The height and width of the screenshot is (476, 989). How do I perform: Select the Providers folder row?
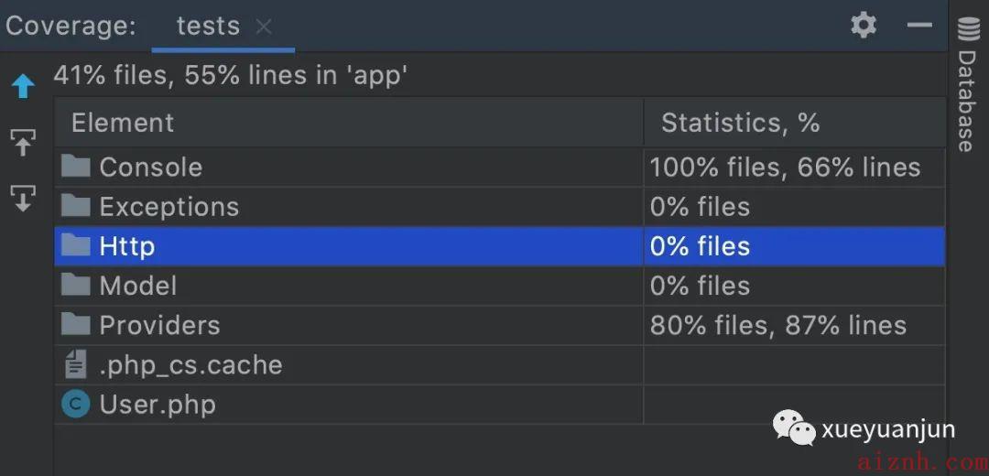click(x=500, y=325)
